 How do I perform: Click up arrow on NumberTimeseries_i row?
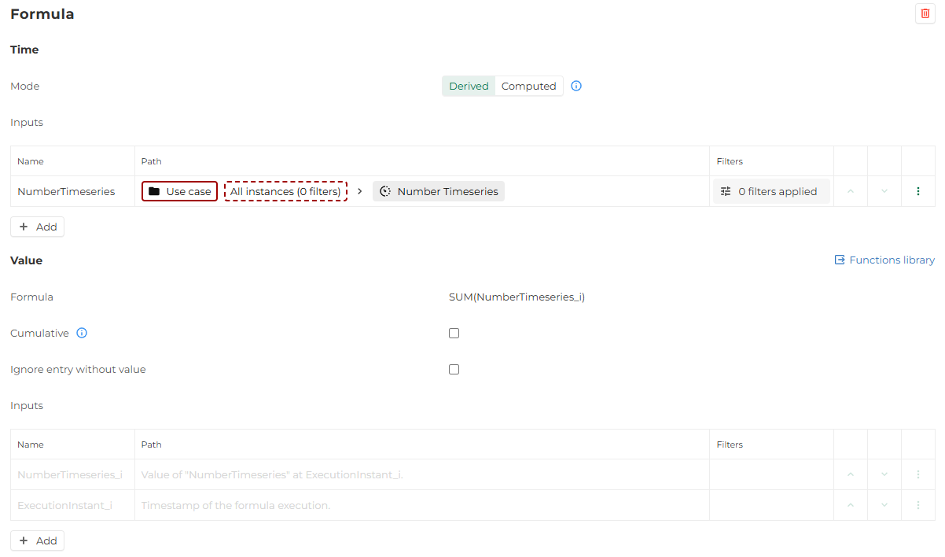click(x=850, y=474)
